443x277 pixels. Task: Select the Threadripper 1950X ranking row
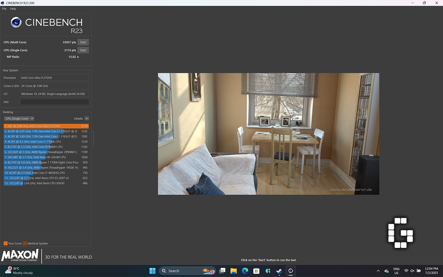tap(46, 168)
